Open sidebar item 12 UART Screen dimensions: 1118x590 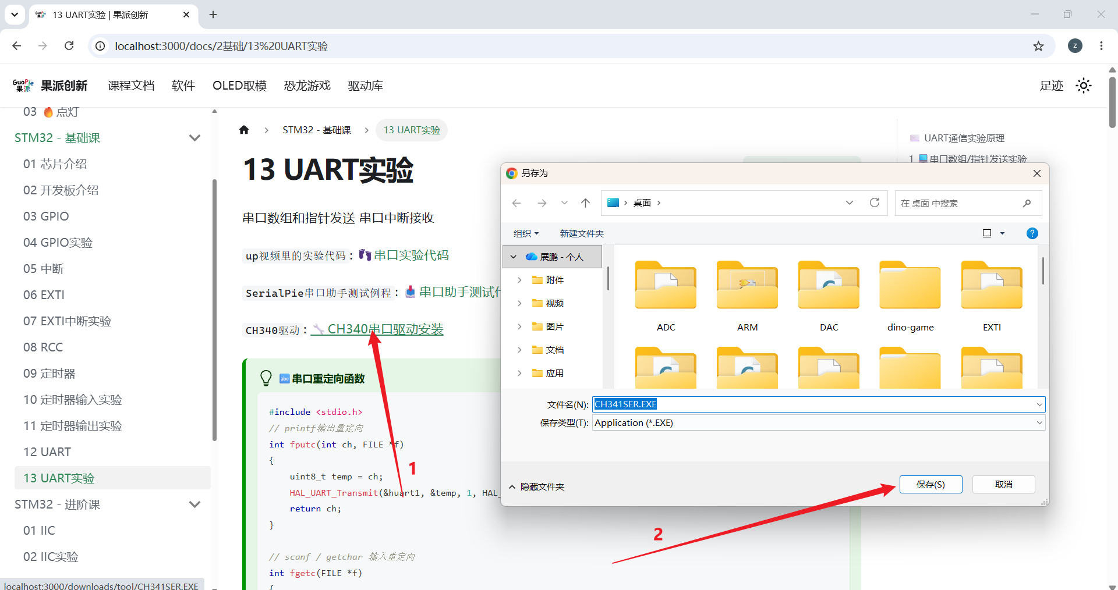coord(47,452)
